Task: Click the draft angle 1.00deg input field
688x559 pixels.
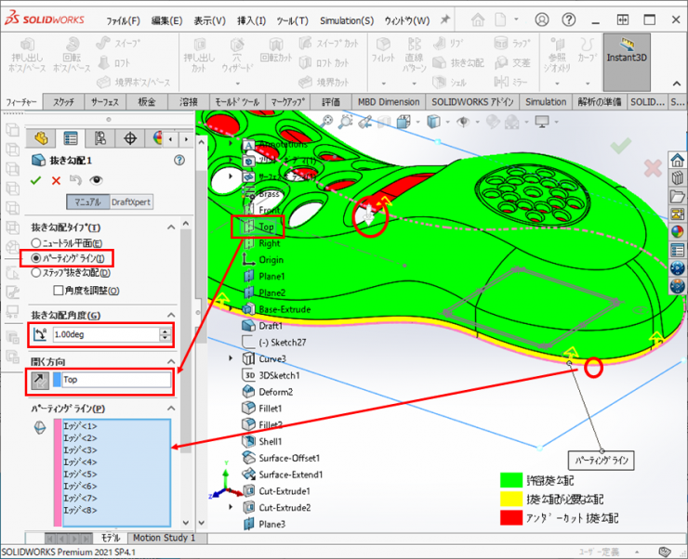Action: coord(104,334)
